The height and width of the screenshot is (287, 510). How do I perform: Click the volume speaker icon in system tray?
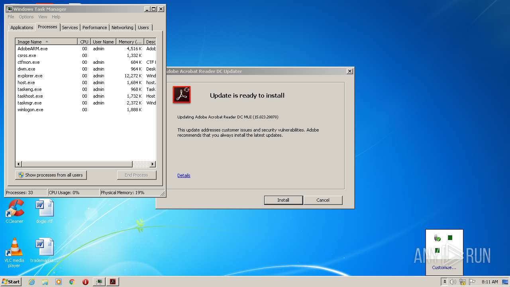(x=453, y=282)
